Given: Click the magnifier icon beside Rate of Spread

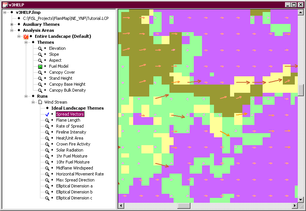Looking at the screenshot, I should click(47, 126).
